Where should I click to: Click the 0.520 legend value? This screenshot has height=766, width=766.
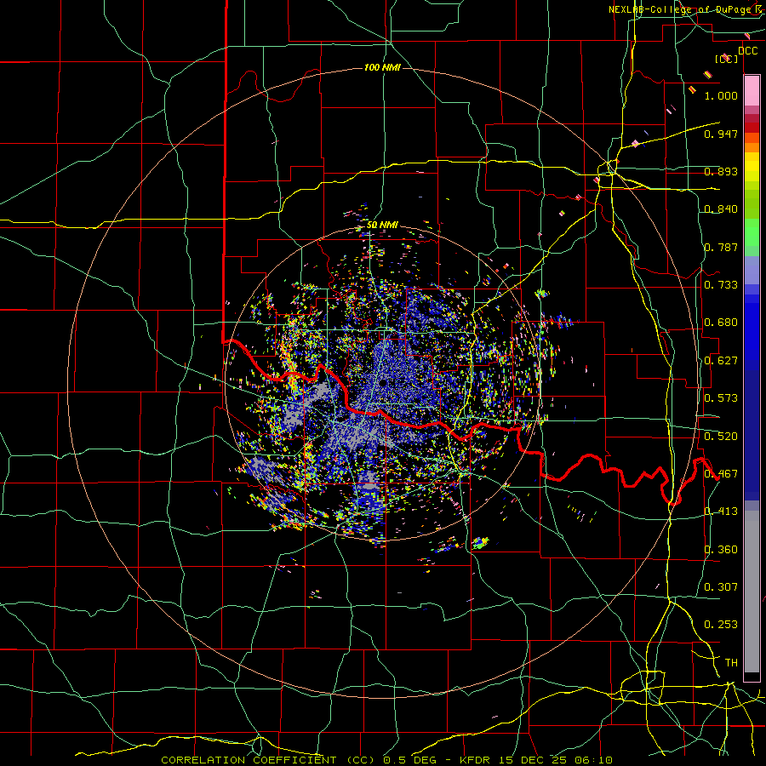click(721, 437)
